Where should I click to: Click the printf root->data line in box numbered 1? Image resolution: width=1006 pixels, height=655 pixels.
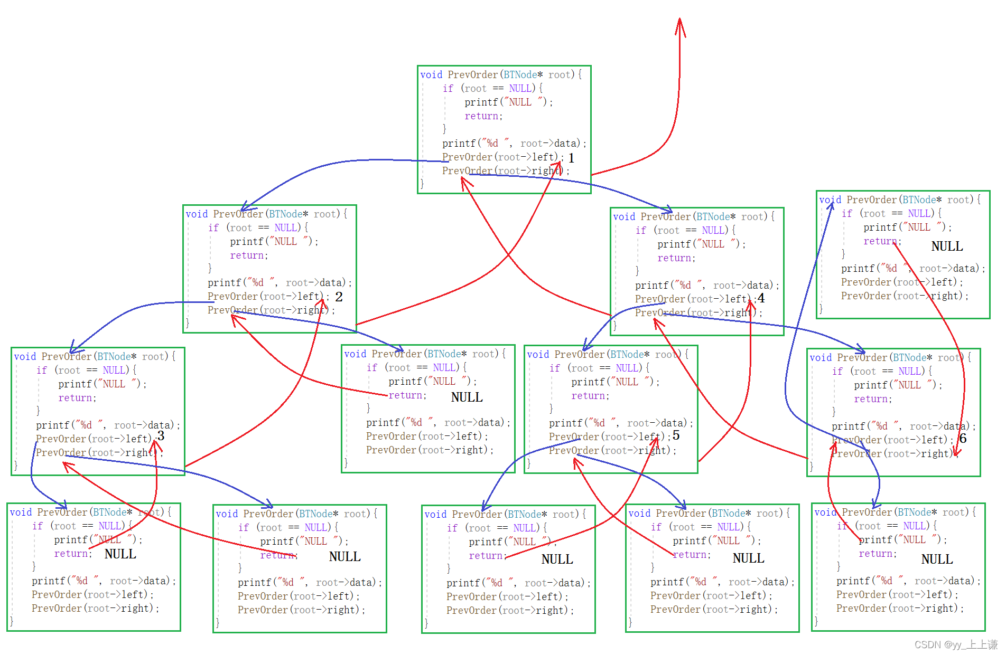pos(515,144)
